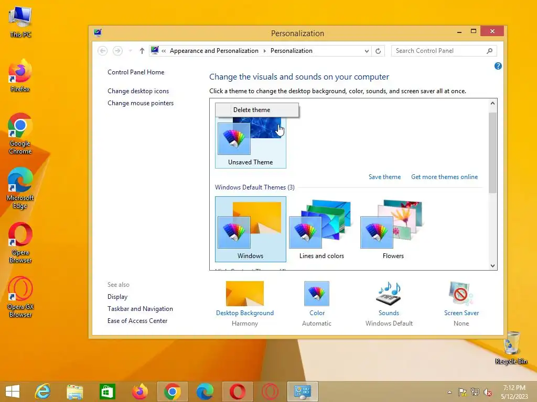Open Change mouse pointers
The height and width of the screenshot is (402, 537).
pos(141,103)
